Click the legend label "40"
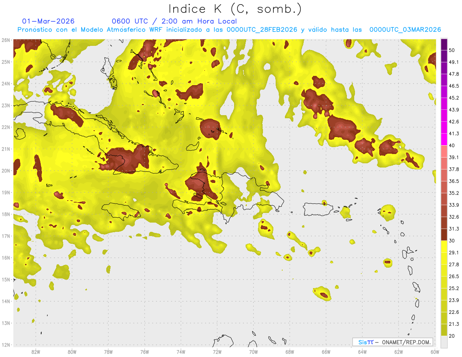The image size is (462, 357). point(452,146)
